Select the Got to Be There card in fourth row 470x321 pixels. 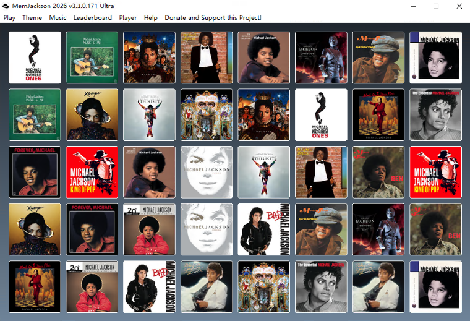321,229
